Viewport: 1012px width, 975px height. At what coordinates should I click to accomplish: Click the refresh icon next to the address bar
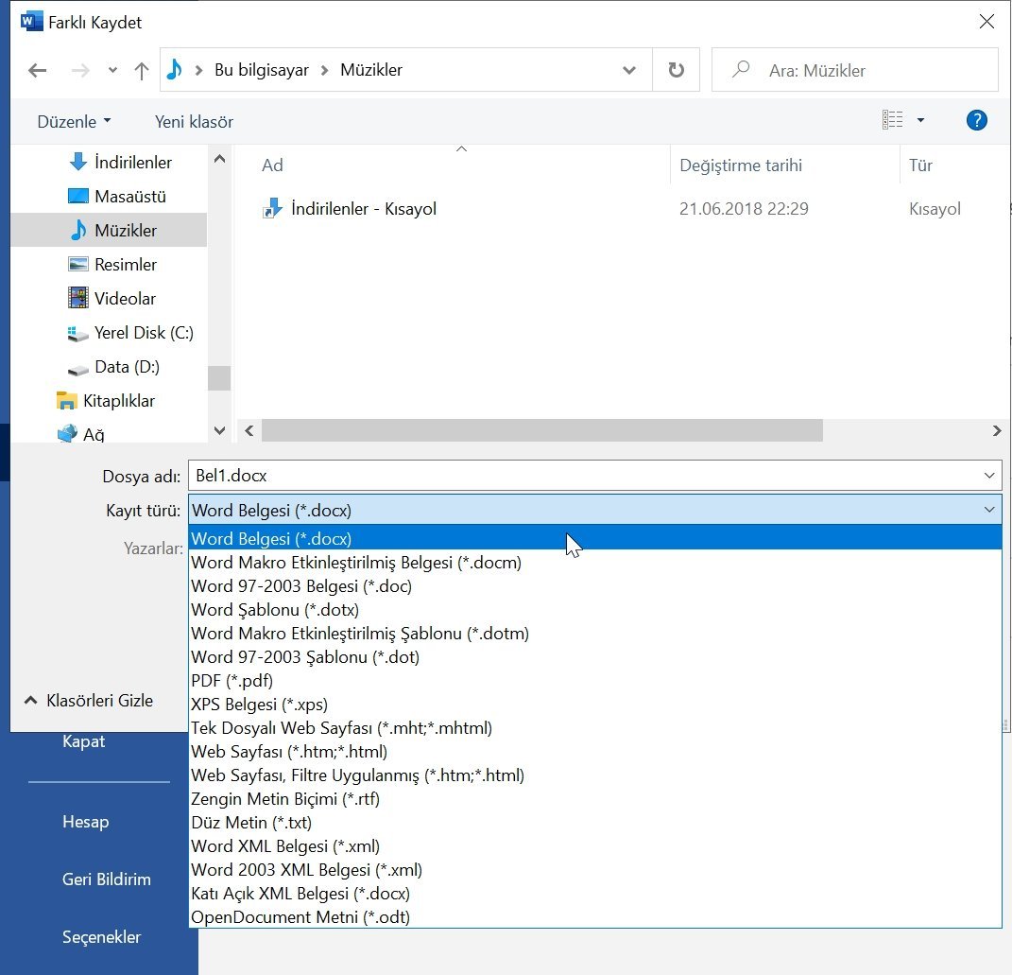click(x=677, y=69)
